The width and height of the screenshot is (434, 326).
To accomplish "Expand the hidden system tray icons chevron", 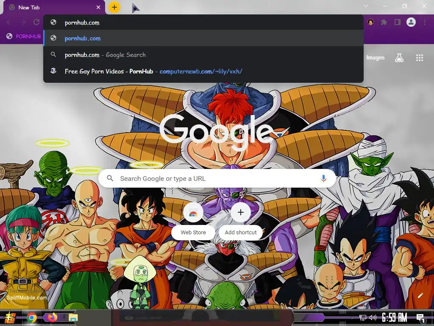I will coord(352,318).
